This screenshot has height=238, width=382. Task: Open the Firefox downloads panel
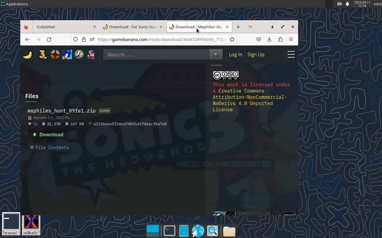269,39
